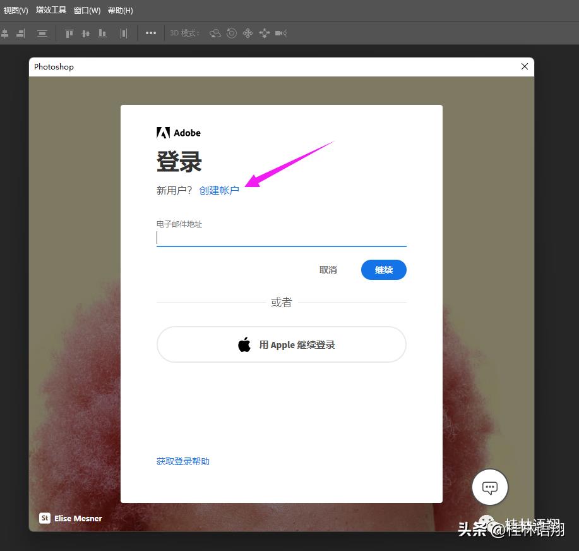The image size is (579, 551).
Task: Focus the 电子邮件地址 input field
Action: tap(282, 238)
